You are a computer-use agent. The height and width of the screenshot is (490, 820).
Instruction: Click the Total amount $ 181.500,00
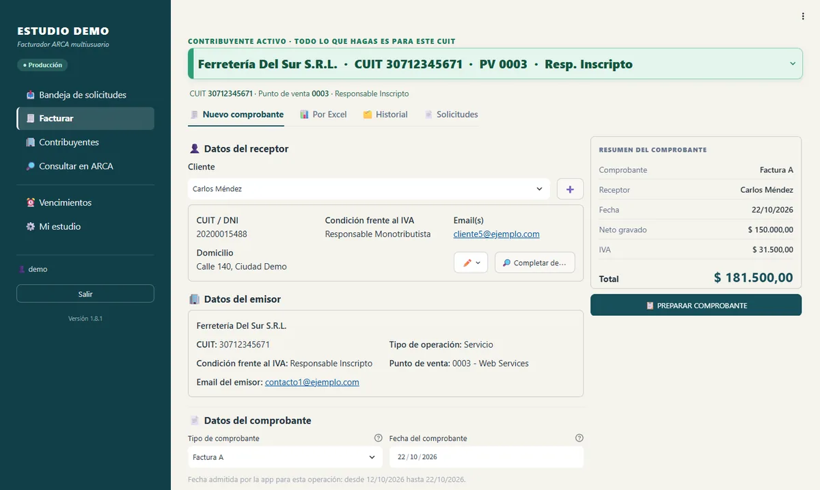[x=754, y=277]
